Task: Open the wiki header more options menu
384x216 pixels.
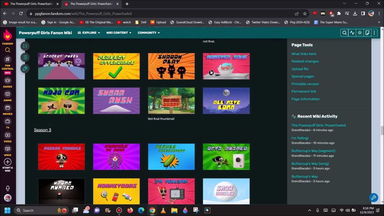Action: pos(374,33)
